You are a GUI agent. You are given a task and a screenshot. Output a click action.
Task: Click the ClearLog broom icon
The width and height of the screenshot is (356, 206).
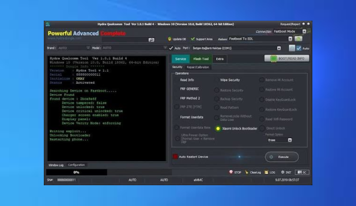point(247,172)
